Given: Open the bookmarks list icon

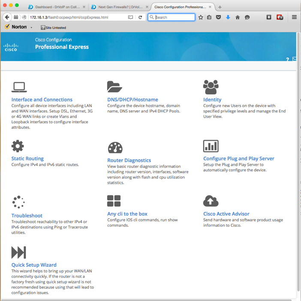Looking at the screenshot, I should point(209,17).
